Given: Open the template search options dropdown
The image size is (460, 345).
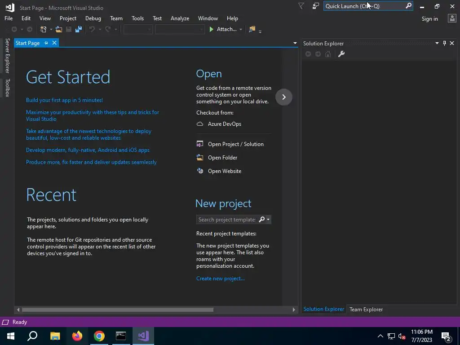Looking at the screenshot, I should (268, 219).
